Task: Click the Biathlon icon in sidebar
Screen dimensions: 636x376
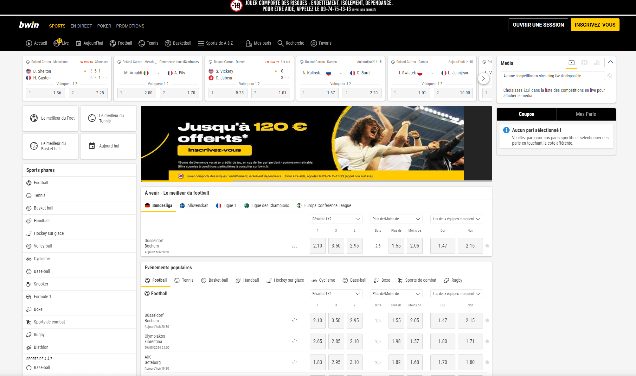Action: click(x=29, y=348)
